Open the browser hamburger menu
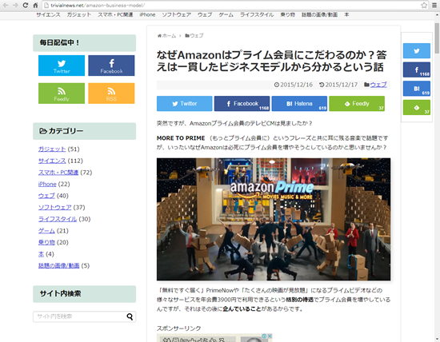The image size is (440, 342). [434, 5]
